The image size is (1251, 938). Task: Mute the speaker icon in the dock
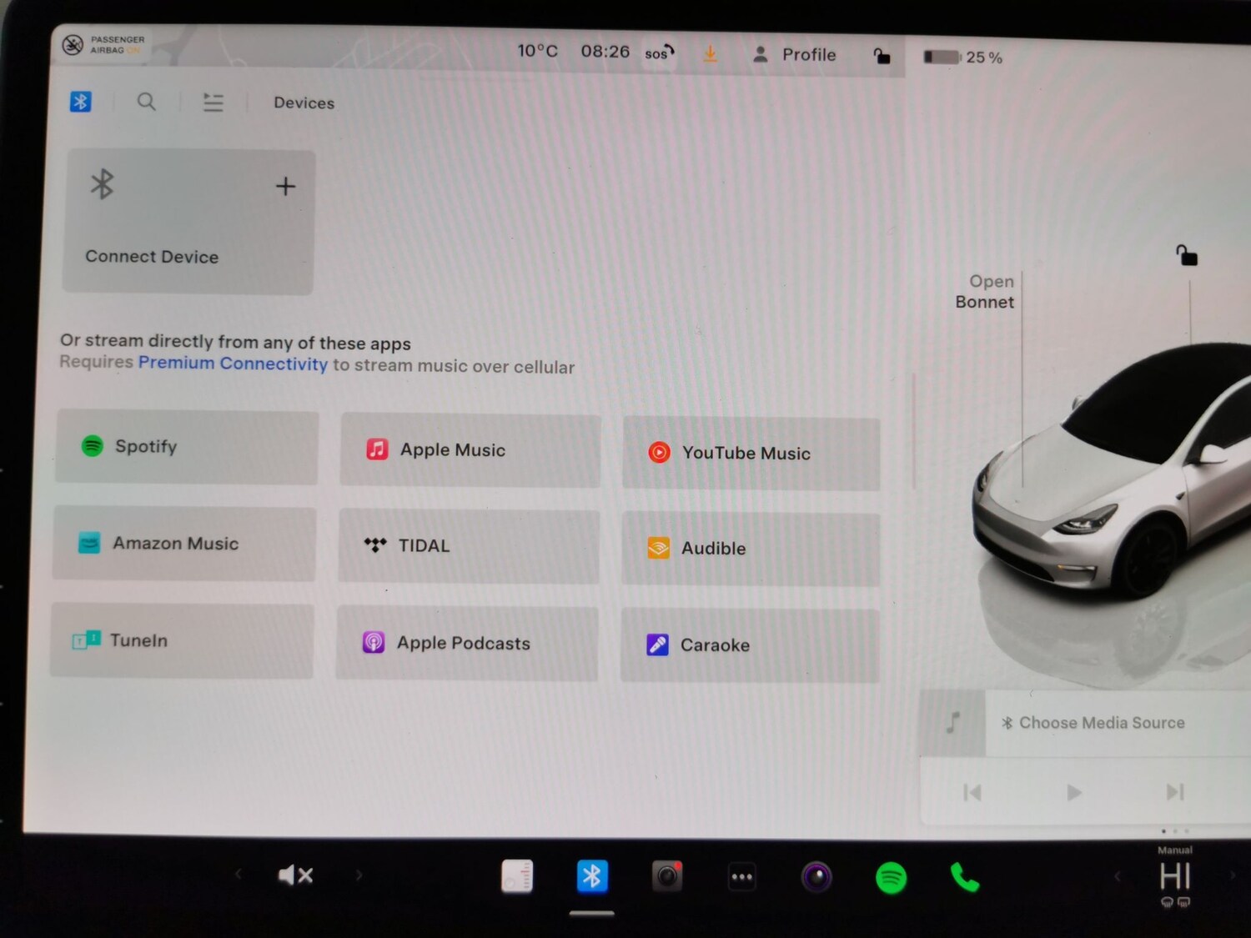pos(296,874)
